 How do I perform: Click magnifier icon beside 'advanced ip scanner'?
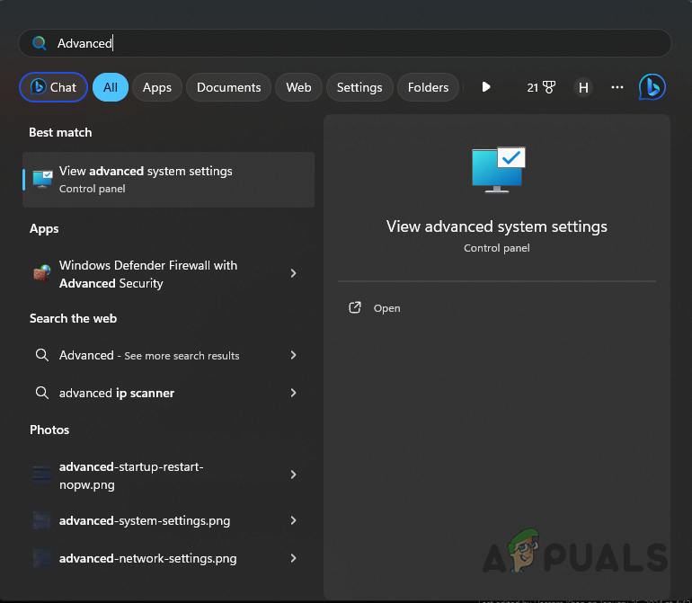pyautogui.click(x=42, y=393)
